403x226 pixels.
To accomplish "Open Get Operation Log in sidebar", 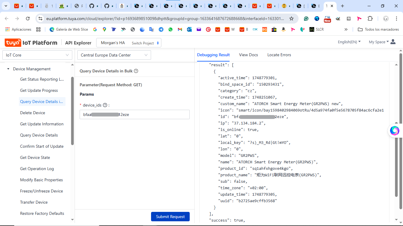I will pyautogui.click(x=37, y=169).
